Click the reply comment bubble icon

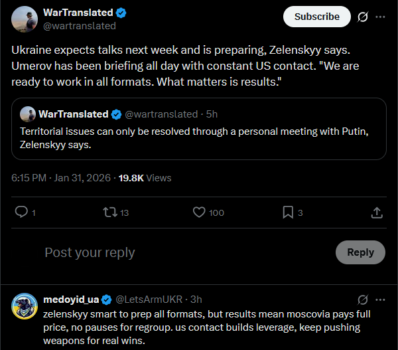(21, 212)
